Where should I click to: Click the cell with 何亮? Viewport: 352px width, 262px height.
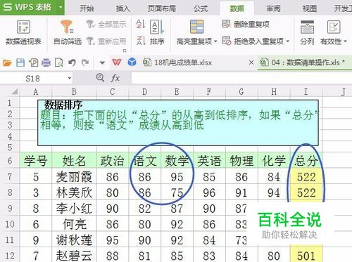74,224
